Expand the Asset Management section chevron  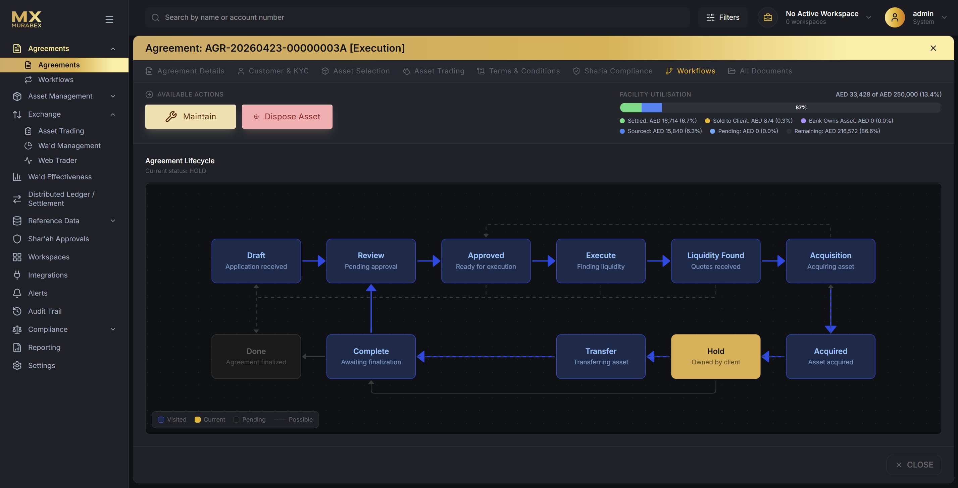[113, 96]
